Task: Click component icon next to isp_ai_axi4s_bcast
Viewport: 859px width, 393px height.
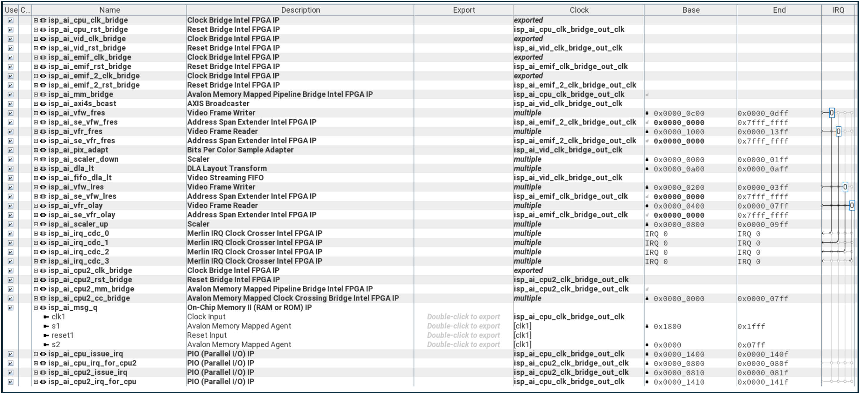Action: point(43,104)
